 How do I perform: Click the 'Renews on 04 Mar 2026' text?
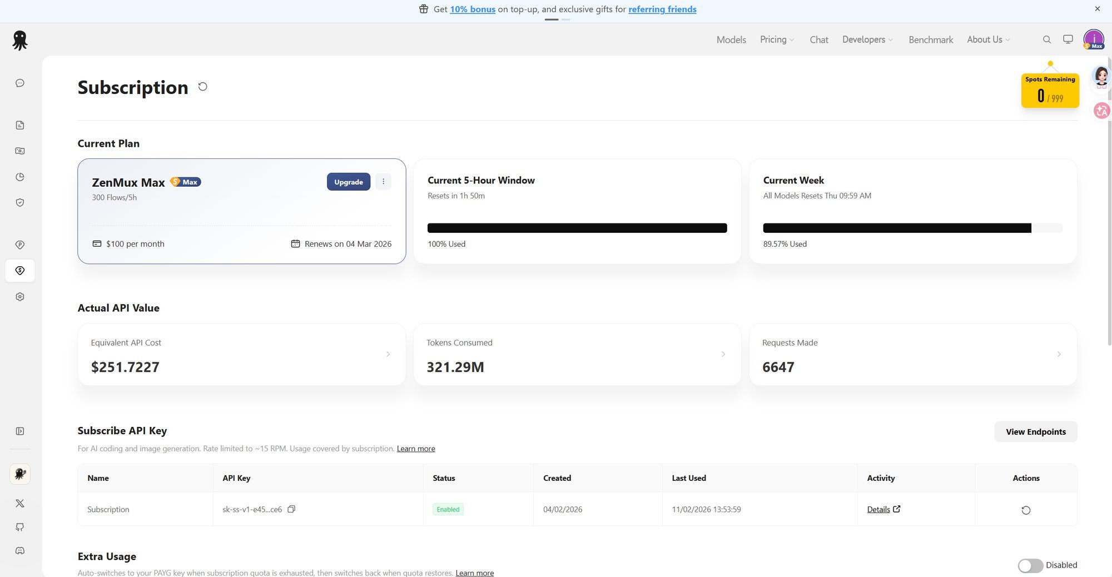348,244
